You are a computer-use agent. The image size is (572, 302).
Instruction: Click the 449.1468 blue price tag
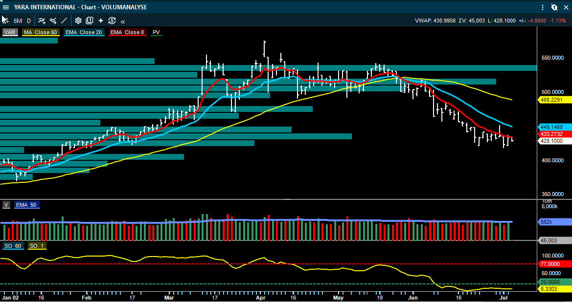pyautogui.click(x=554, y=127)
